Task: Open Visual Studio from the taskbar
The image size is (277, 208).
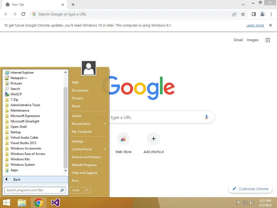Action: tap(55, 203)
